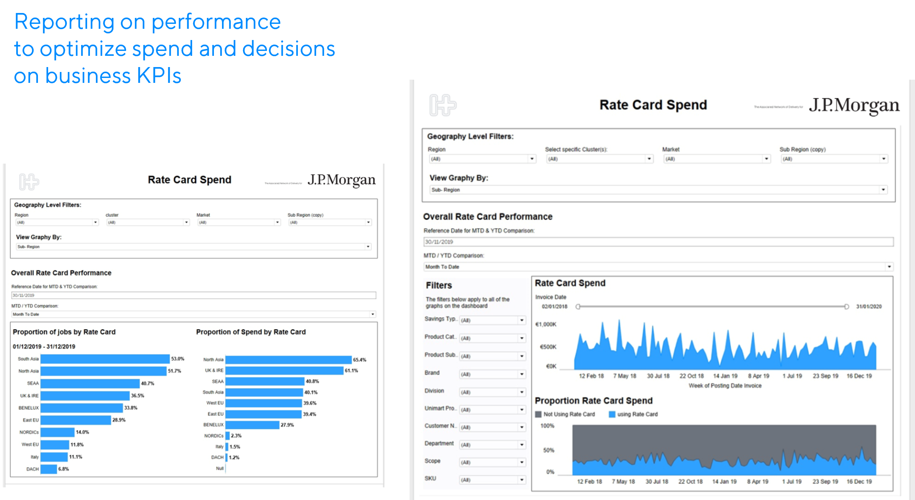The width and height of the screenshot is (915, 500).
Task: Click the J.P.Morgan logo in left dashboard
Action: [341, 180]
